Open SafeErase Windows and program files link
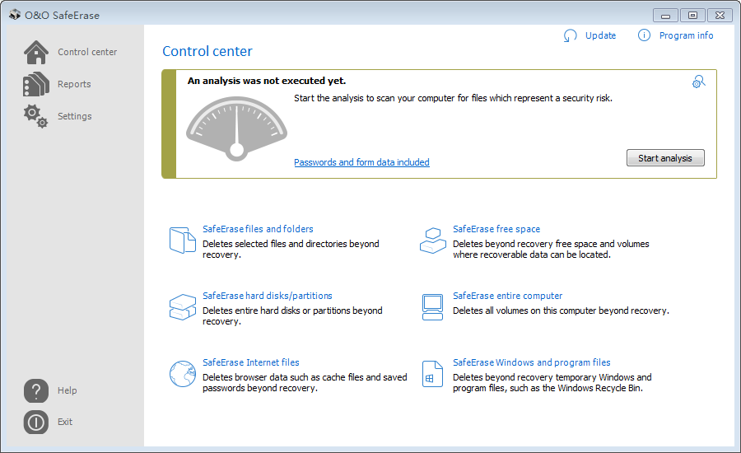Image resolution: width=741 pixels, height=453 pixels. click(532, 362)
